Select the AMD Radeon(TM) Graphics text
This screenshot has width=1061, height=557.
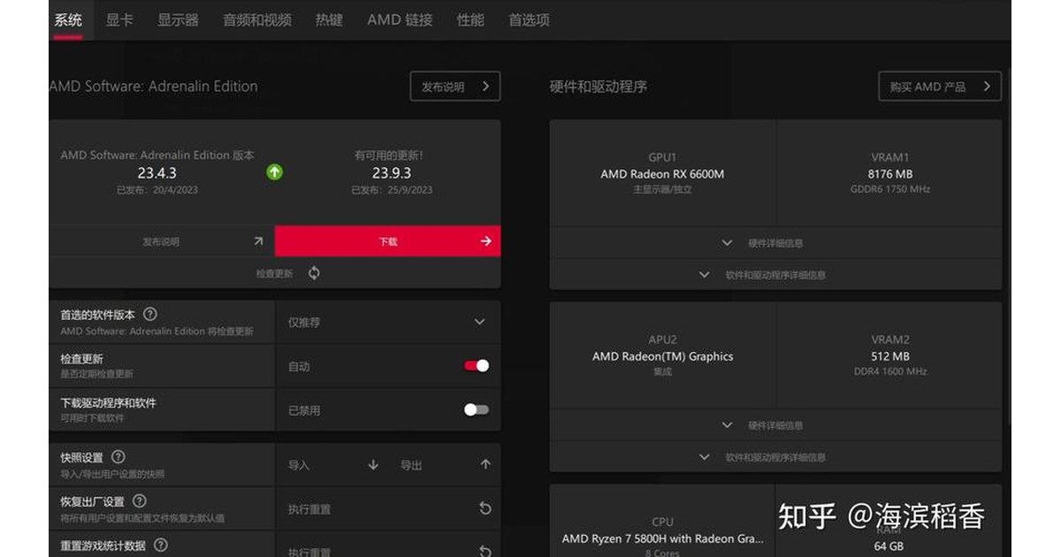point(662,356)
